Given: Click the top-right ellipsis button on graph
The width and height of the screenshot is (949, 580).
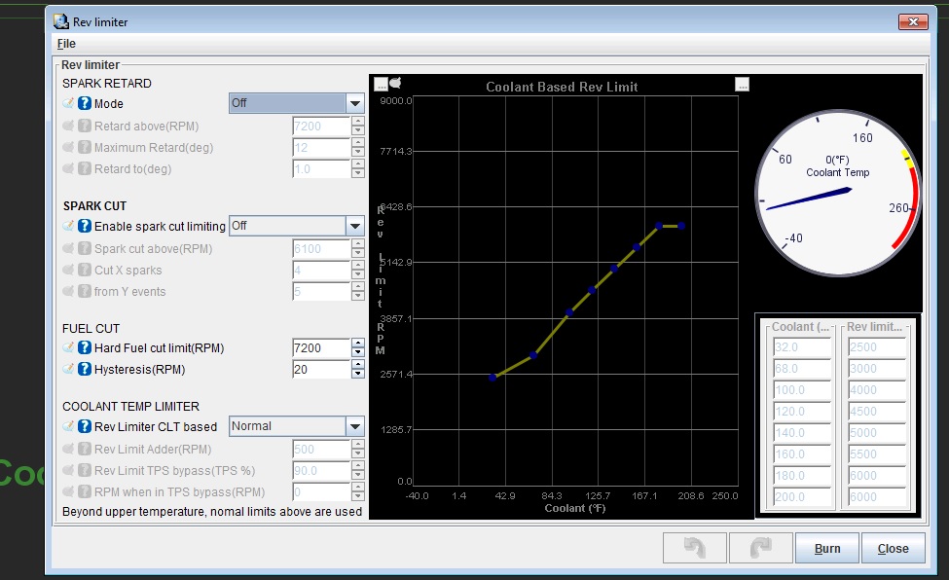Looking at the screenshot, I should pos(742,85).
